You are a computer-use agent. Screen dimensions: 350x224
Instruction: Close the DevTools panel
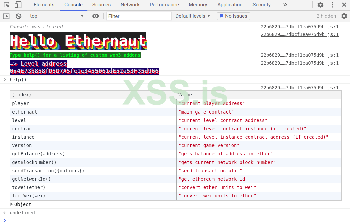click(344, 5)
